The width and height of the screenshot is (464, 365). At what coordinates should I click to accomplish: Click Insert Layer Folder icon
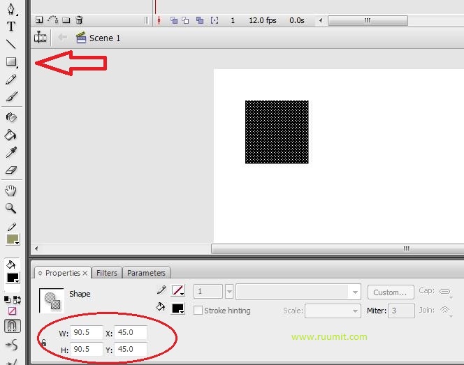[66, 20]
